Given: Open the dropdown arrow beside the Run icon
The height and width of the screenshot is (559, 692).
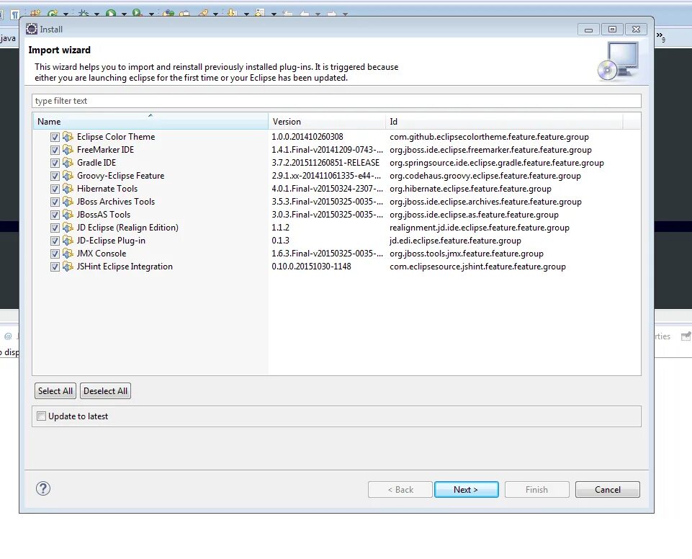Looking at the screenshot, I should pos(124,14).
